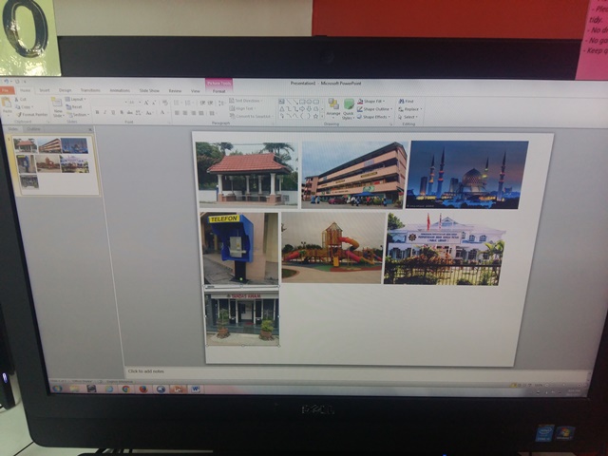The image size is (608, 456).
Task: Switch to the Insert tab
Action: click(45, 90)
